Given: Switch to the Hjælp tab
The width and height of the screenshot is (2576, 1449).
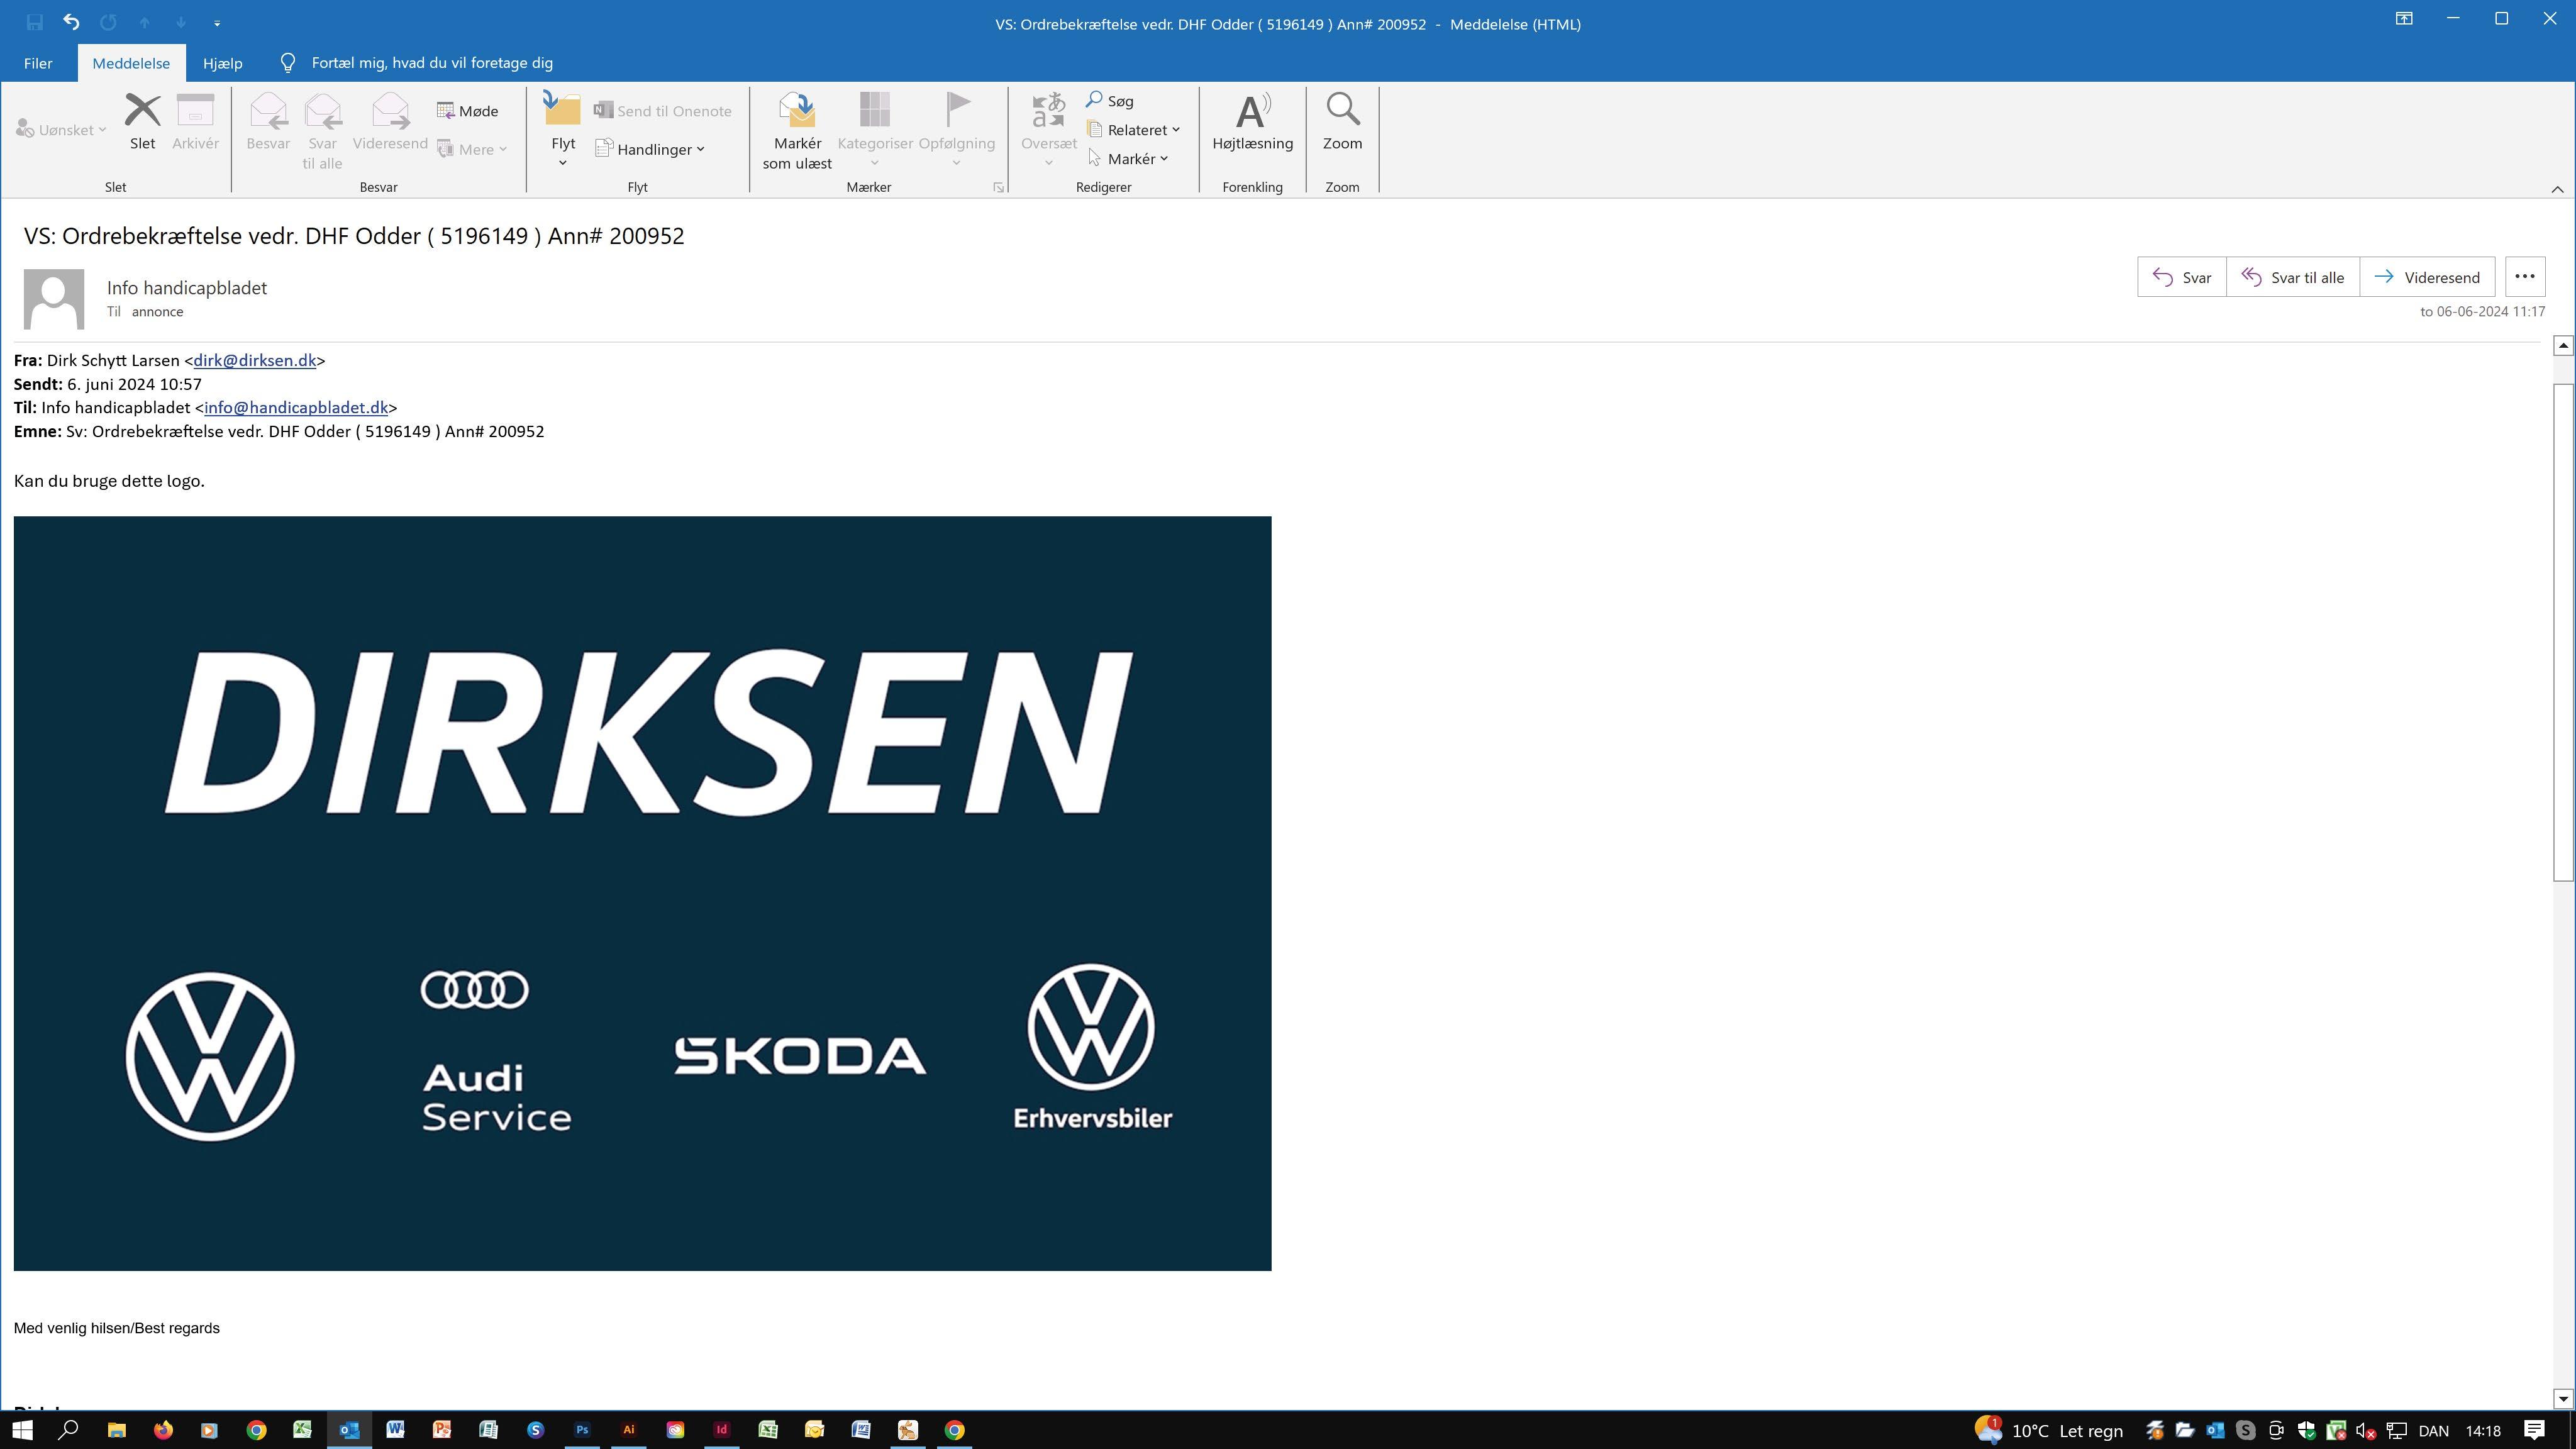Looking at the screenshot, I should (222, 63).
